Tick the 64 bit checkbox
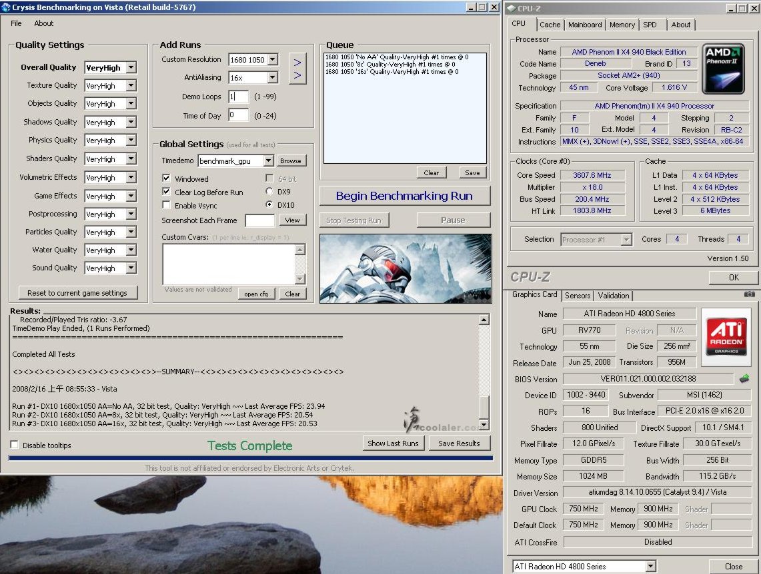761x574 pixels. pyautogui.click(x=269, y=178)
